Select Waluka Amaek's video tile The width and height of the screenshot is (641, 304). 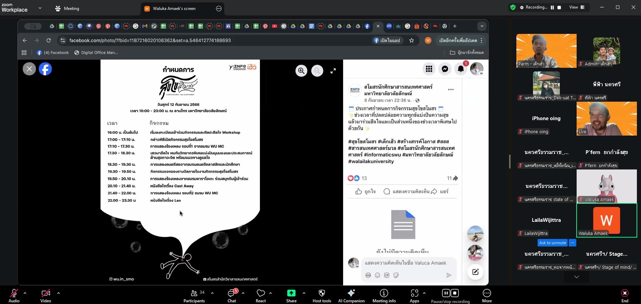(x=606, y=220)
